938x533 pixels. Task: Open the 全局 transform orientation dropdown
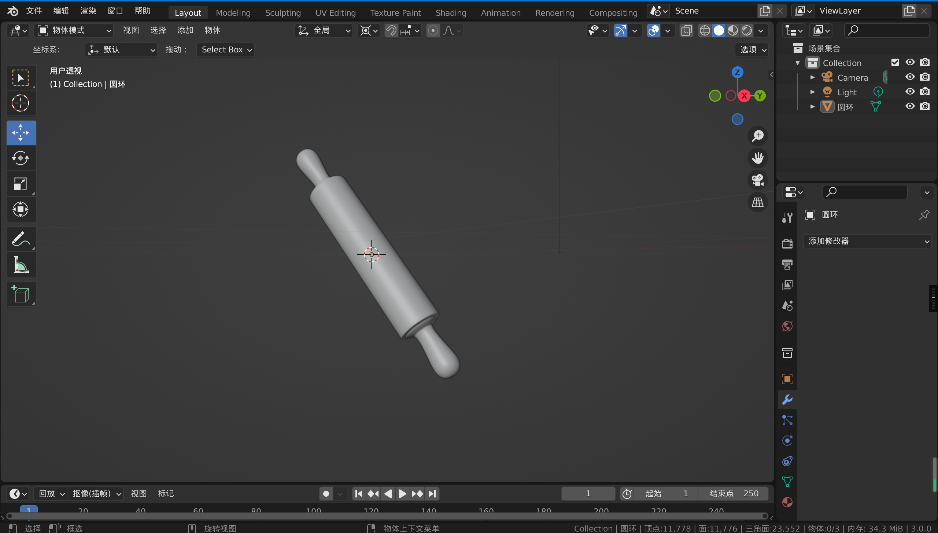pyautogui.click(x=324, y=30)
